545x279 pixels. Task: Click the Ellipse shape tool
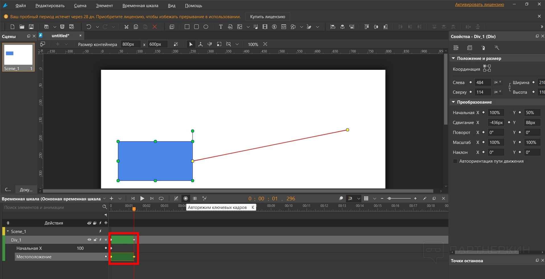tap(206, 27)
